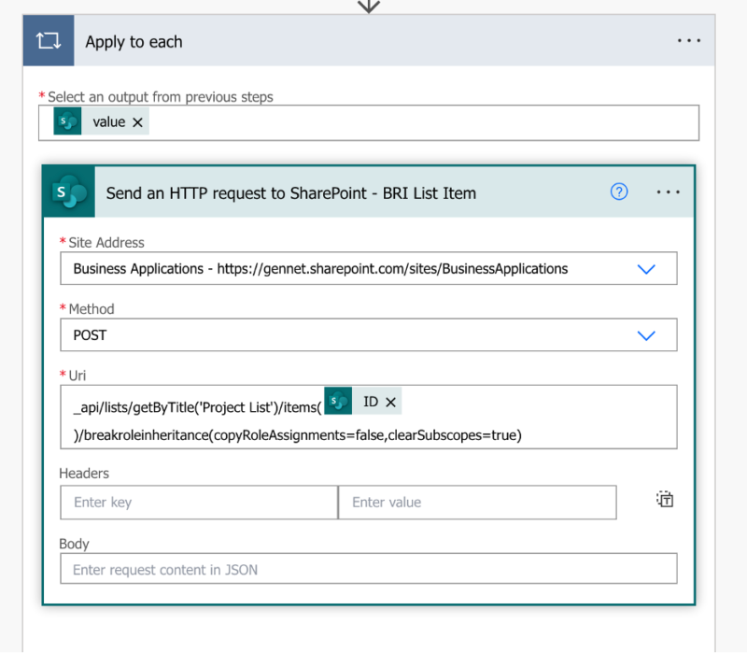Open the Site Address dropdown
This screenshot has height=653, width=747.
pyautogui.click(x=646, y=268)
